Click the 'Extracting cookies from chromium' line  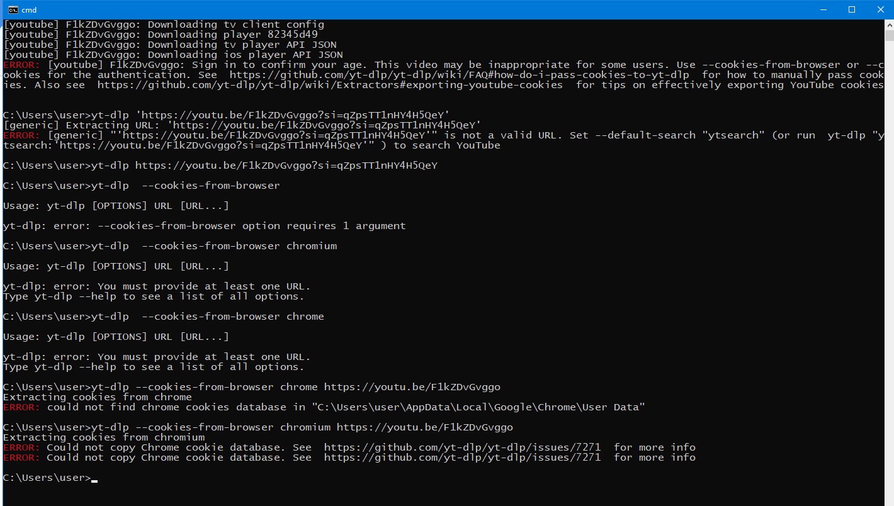pos(104,437)
